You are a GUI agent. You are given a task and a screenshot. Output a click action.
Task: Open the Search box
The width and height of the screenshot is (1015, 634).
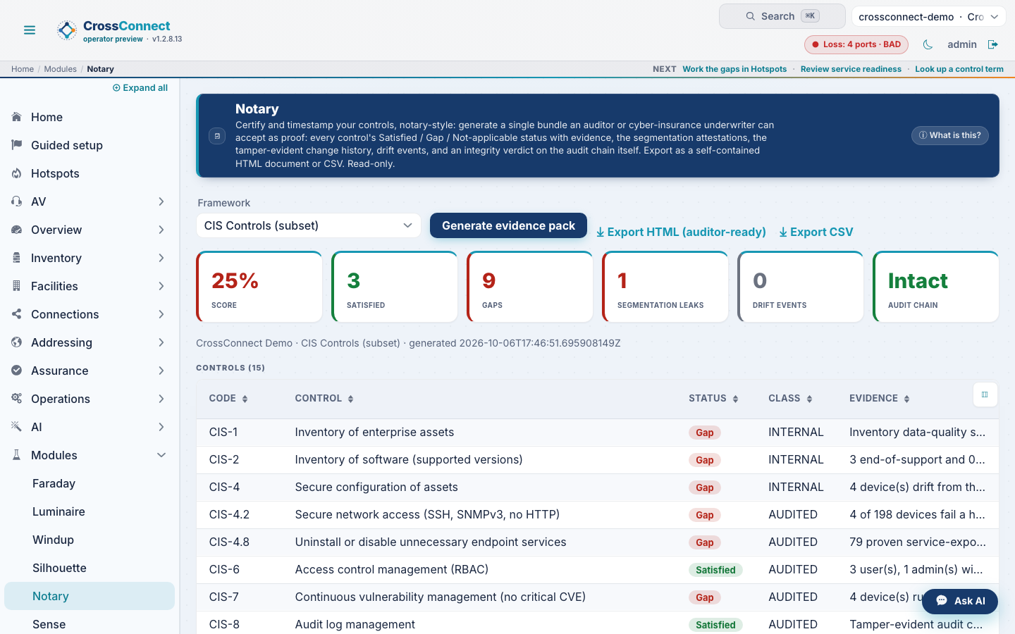782,16
